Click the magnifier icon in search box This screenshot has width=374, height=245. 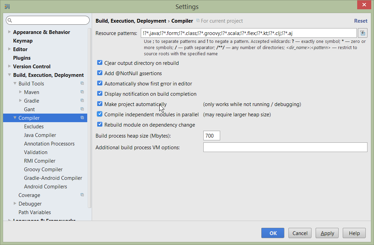[10, 21]
